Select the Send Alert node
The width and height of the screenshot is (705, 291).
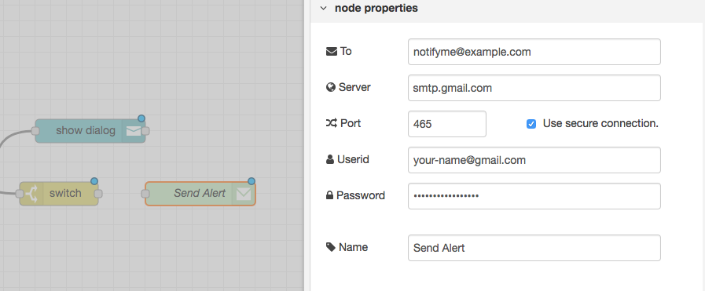point(200,193)
